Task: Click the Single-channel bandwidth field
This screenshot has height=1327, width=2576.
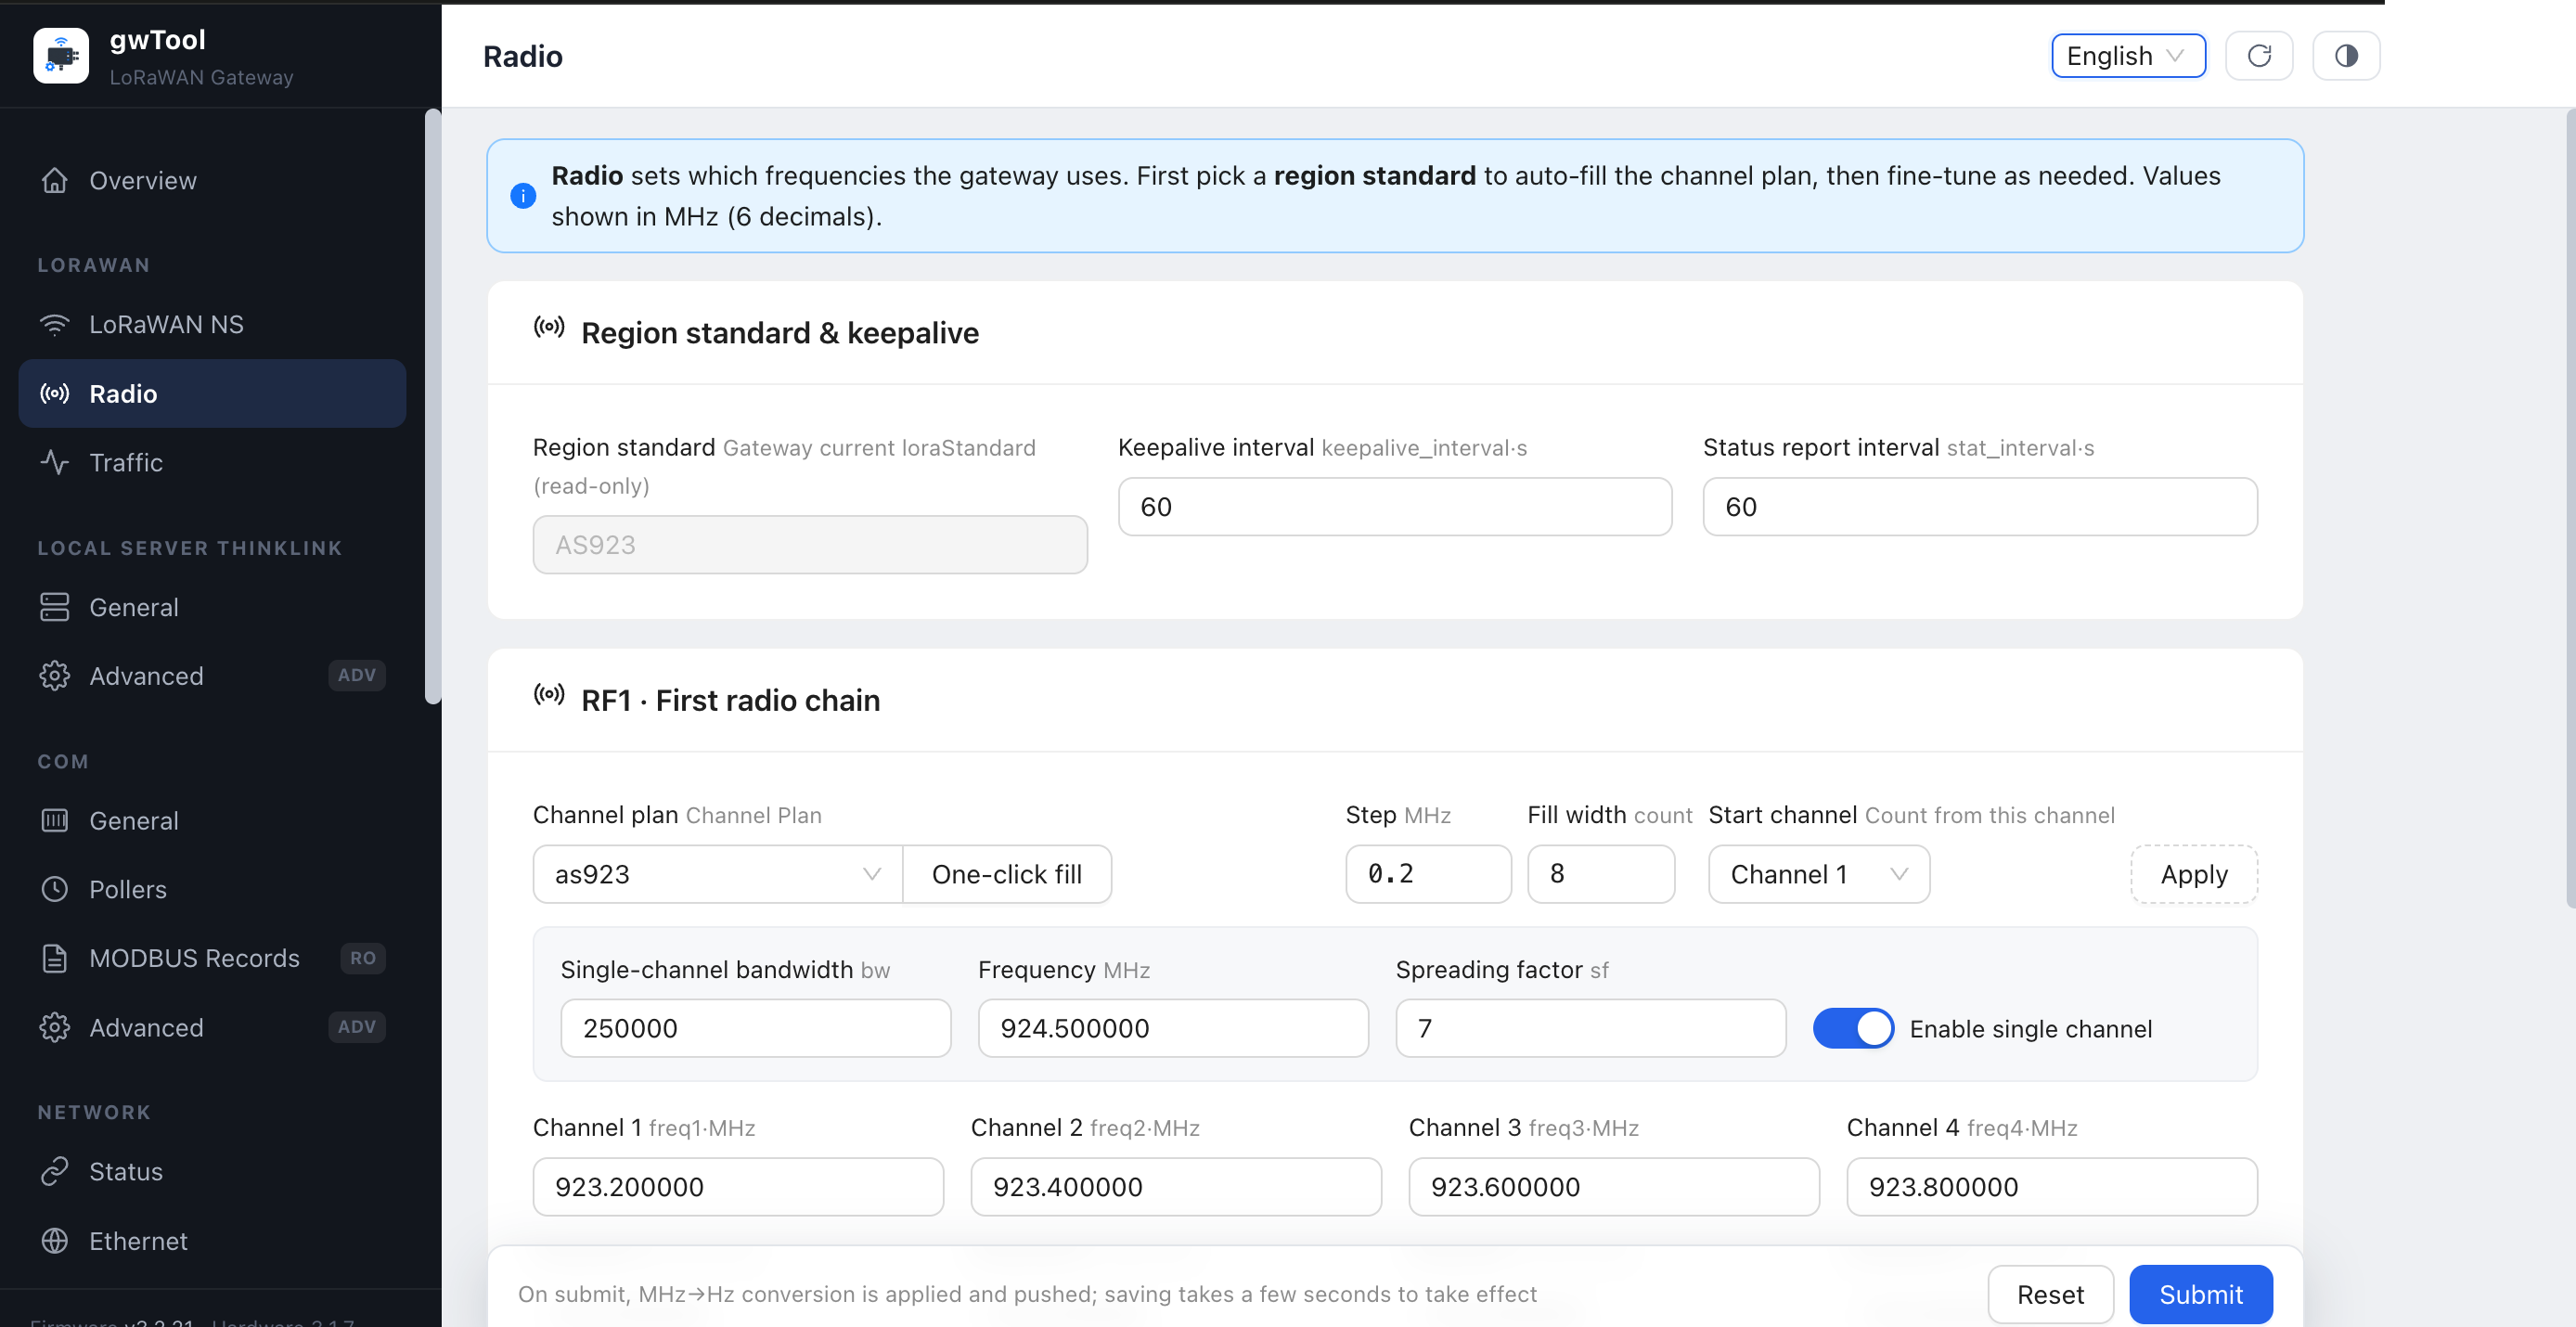Action: pos(755,1028)
